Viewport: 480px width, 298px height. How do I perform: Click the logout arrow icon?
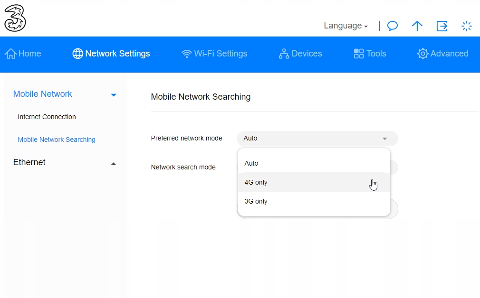pos(442,26)
